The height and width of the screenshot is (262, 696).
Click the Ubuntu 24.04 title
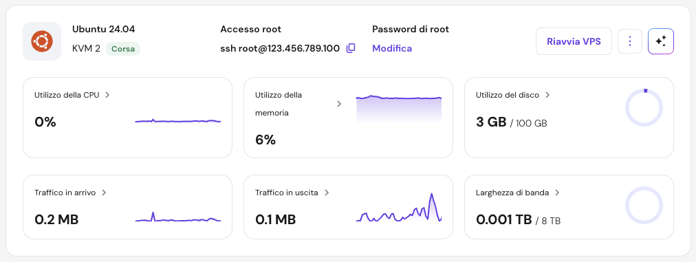click(x=103, y=30)
